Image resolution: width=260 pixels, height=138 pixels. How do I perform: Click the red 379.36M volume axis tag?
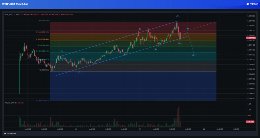[x=251, y=122]
